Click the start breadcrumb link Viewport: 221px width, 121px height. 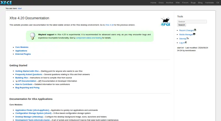20,9
